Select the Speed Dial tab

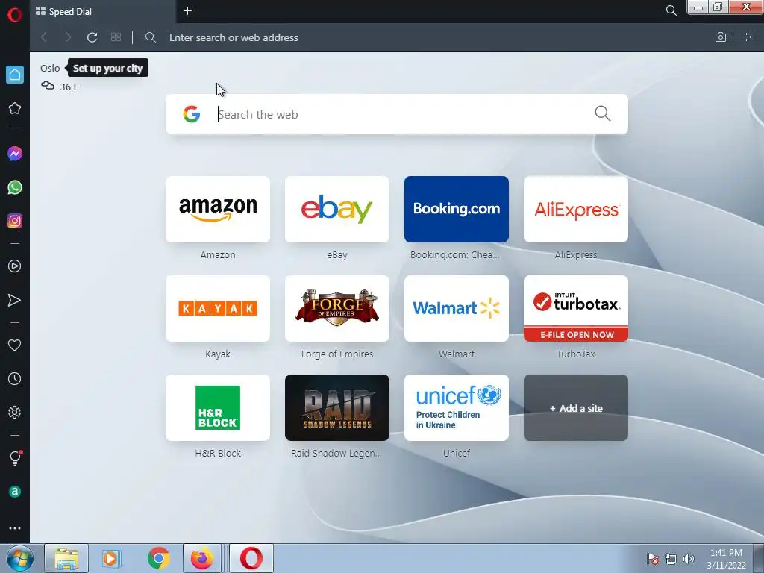(103, 12)
